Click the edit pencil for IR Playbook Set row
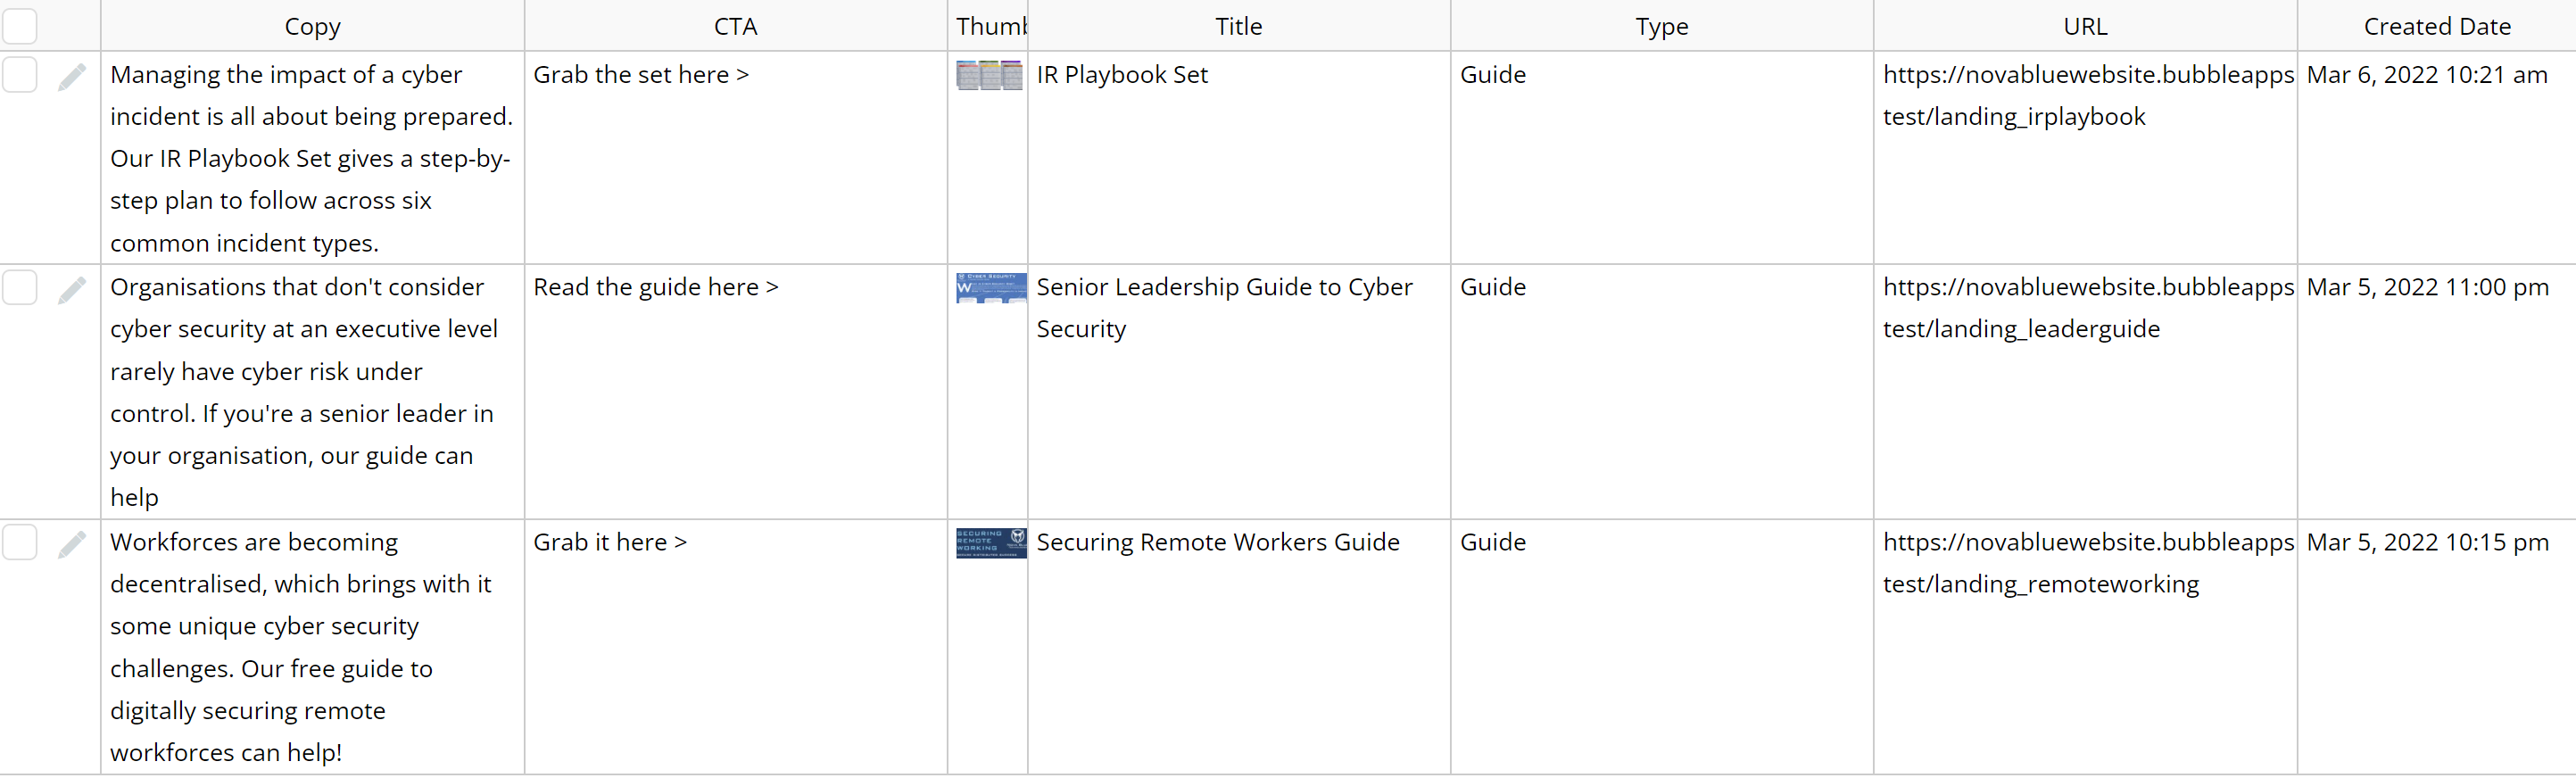The image size is (2576, 778). 71,77
